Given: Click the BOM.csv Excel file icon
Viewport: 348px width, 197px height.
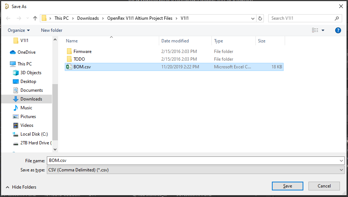Looking at the screenshot, I should click(68, 67).
